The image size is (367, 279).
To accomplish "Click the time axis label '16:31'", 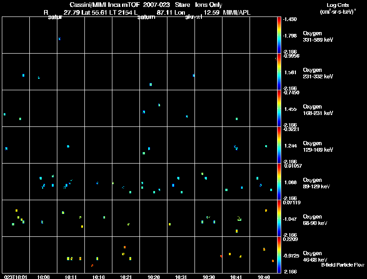I will click(x=181, y=277).
